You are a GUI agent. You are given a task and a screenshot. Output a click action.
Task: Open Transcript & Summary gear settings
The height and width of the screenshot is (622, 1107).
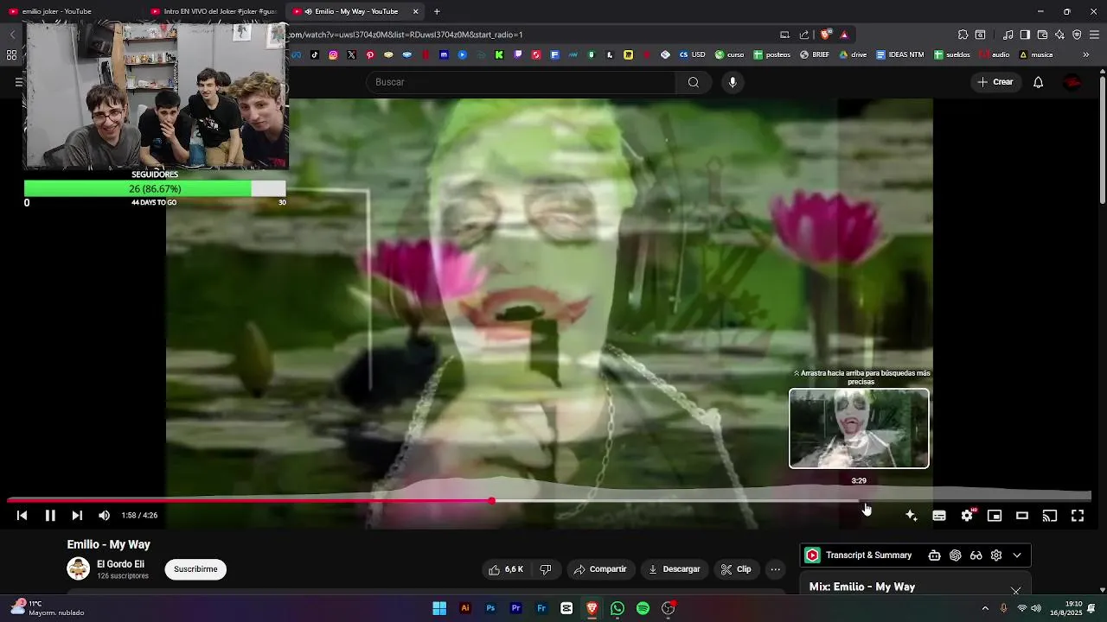tap(996, 555)
